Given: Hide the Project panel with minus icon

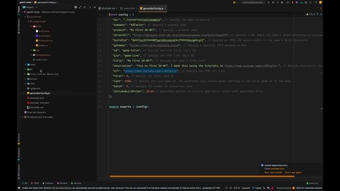Looking at the screenshot, I should coord(95,7).
